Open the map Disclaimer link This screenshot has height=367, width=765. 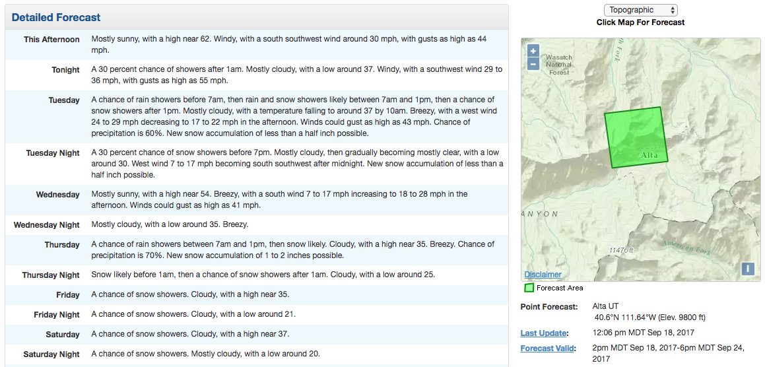[x=543, y=275]
